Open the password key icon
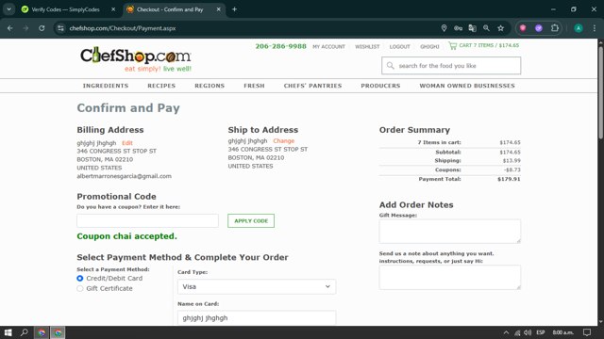The width and height of the screenshot is (604, 339). click(458, 28)
